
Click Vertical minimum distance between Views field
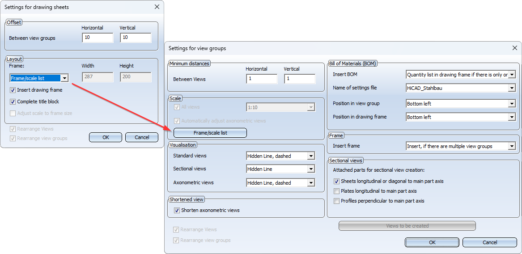click(x=300, y=79)
